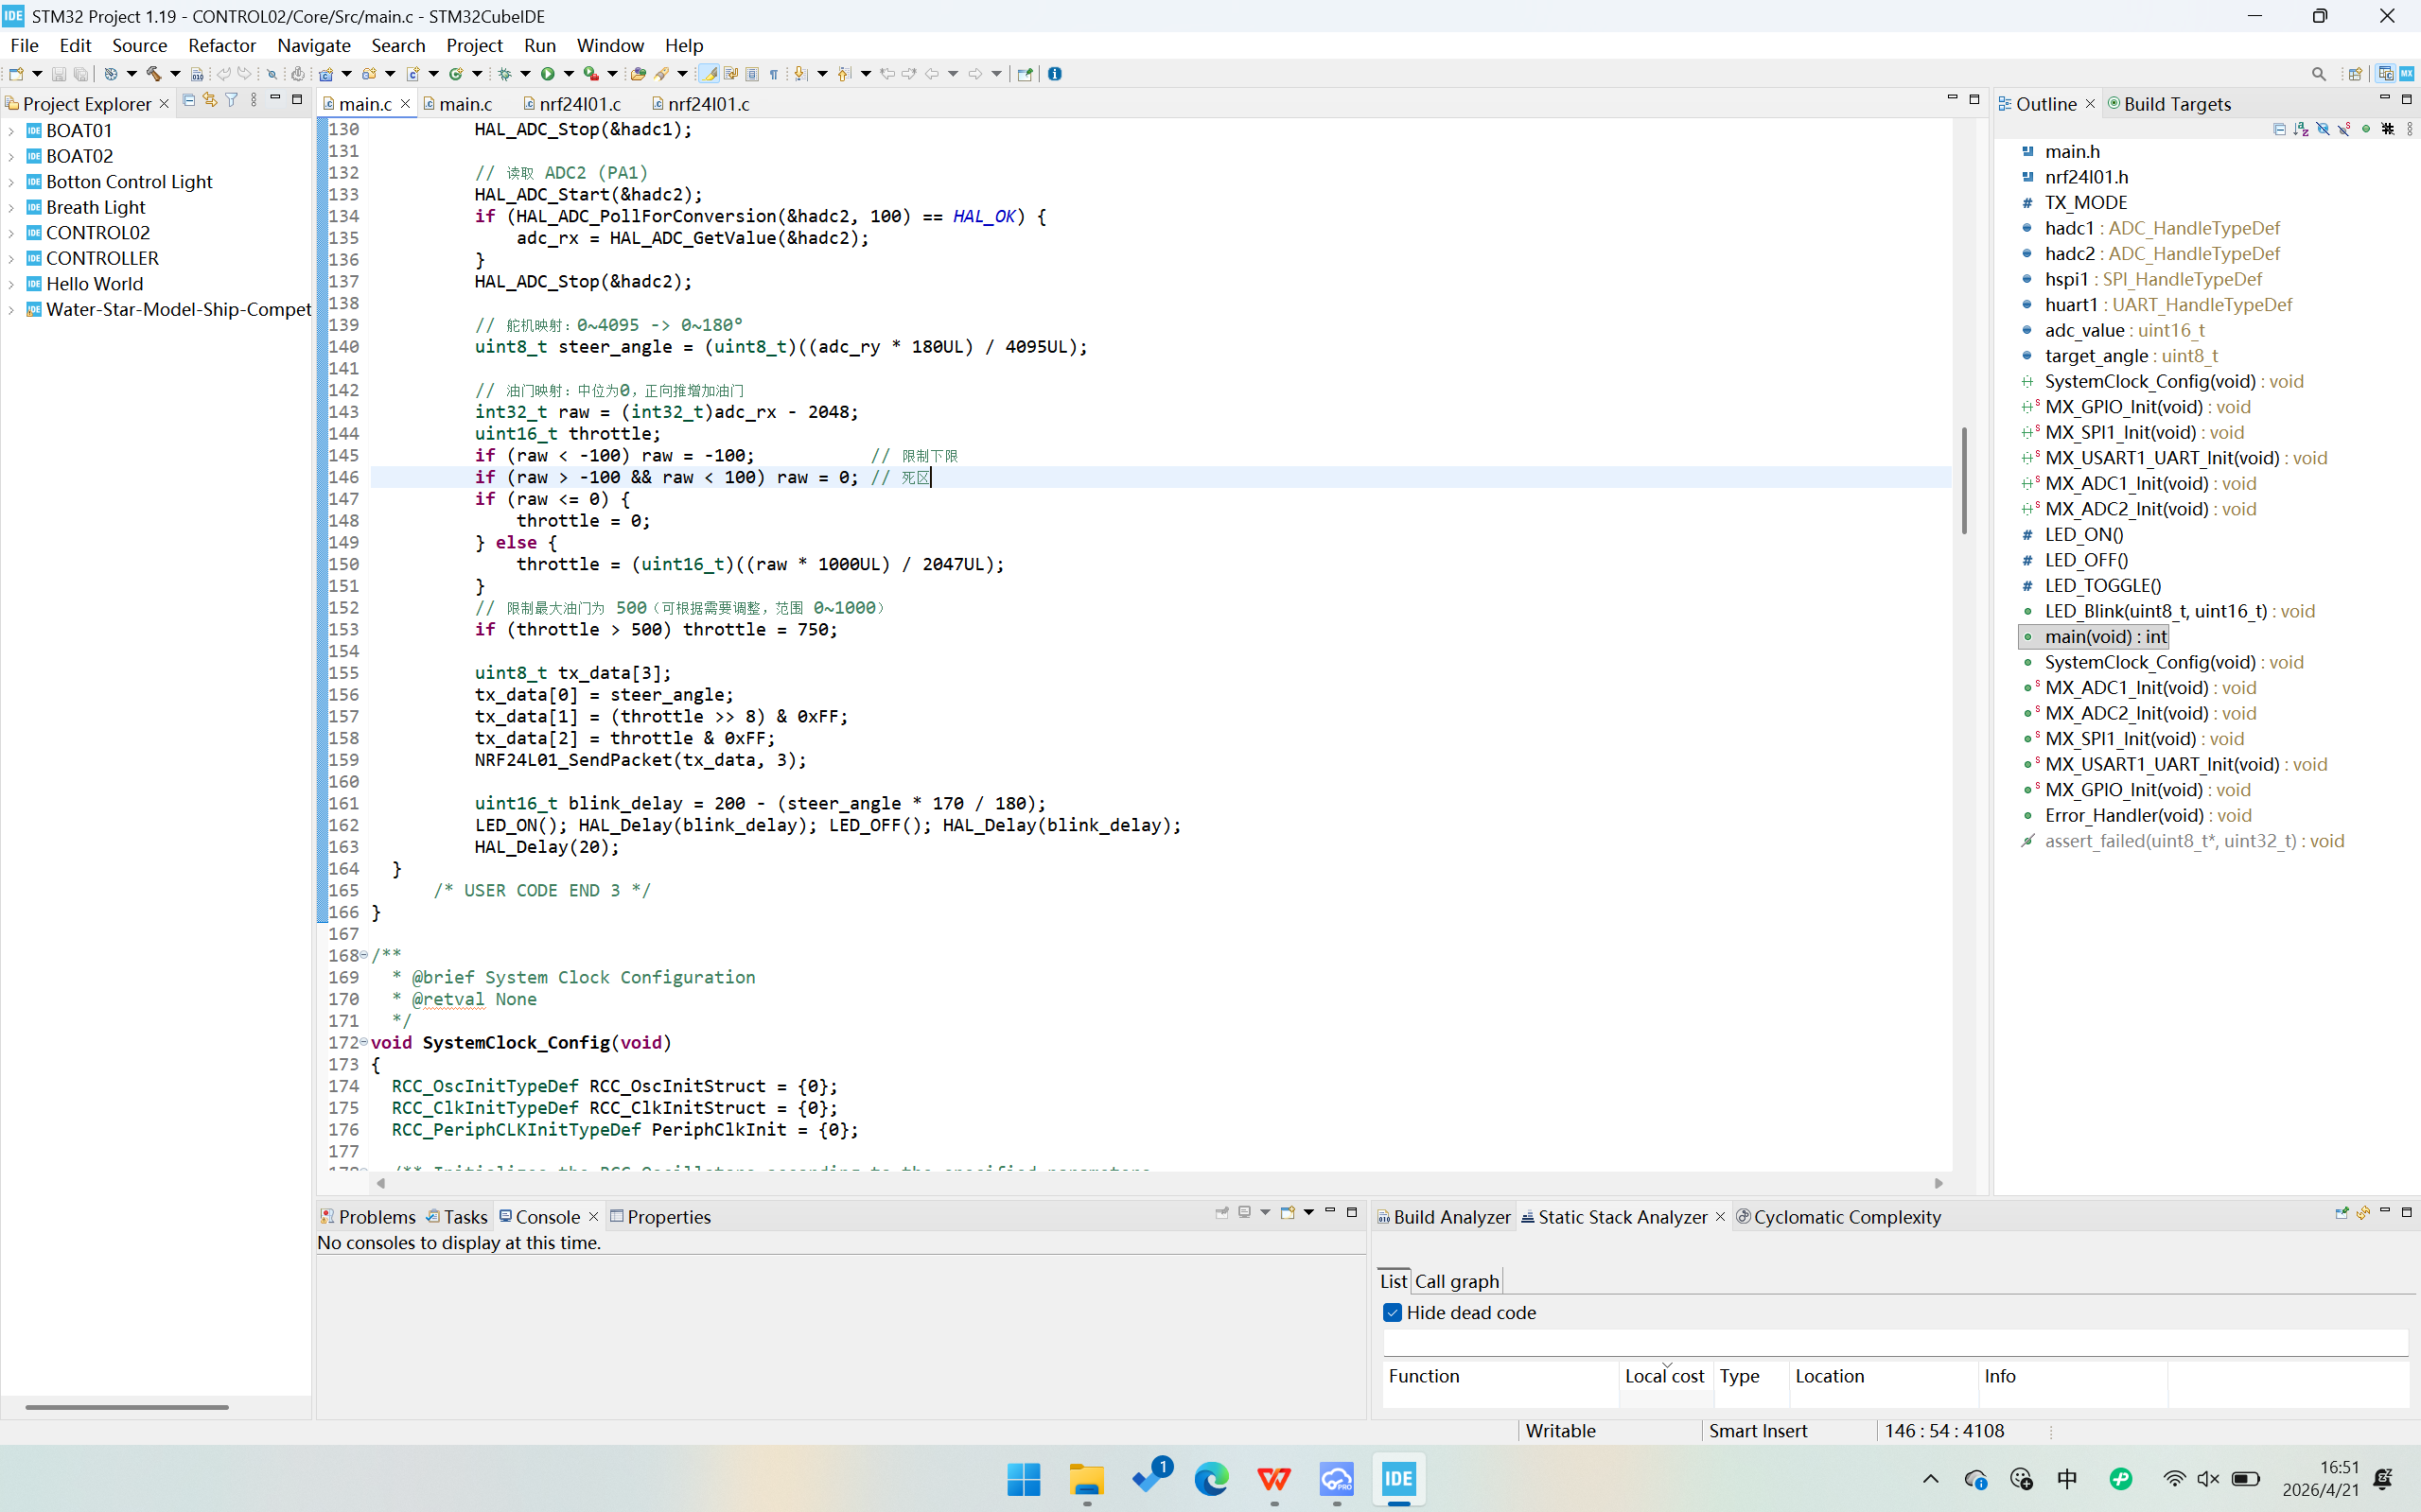Open Outline view three-dot menu

pos(2410,129)
